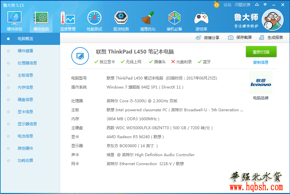
Task: Click the gold medal icon in title bar
Action: pyautogui.click(x=216, y=4)
